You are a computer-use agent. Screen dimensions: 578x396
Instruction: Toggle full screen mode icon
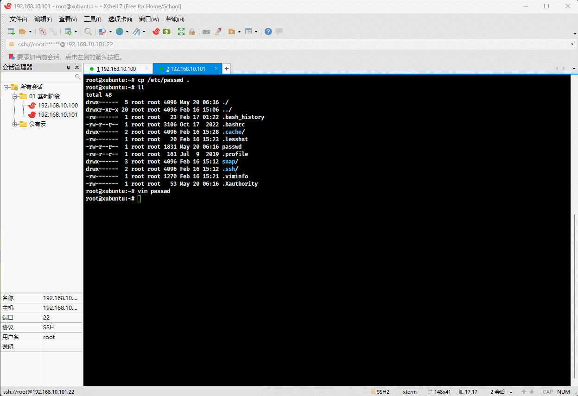(x=181, y=31)
